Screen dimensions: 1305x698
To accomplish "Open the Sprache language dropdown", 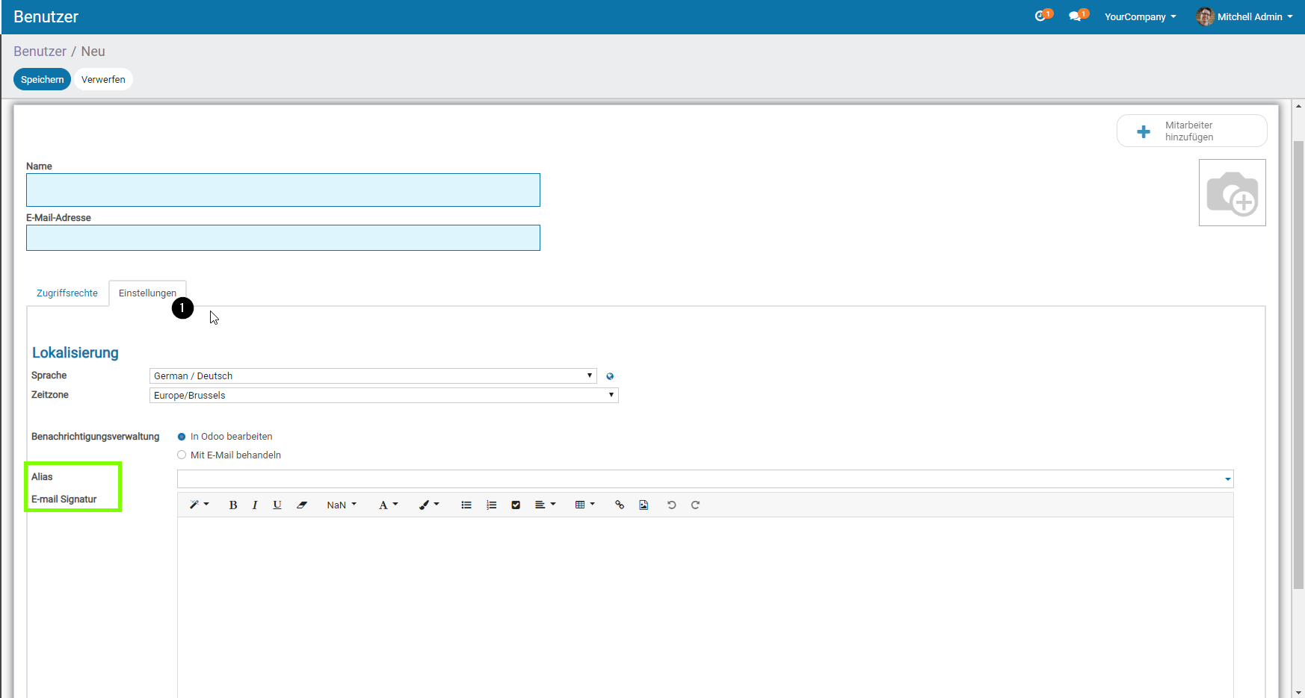I will pos(372,376).
